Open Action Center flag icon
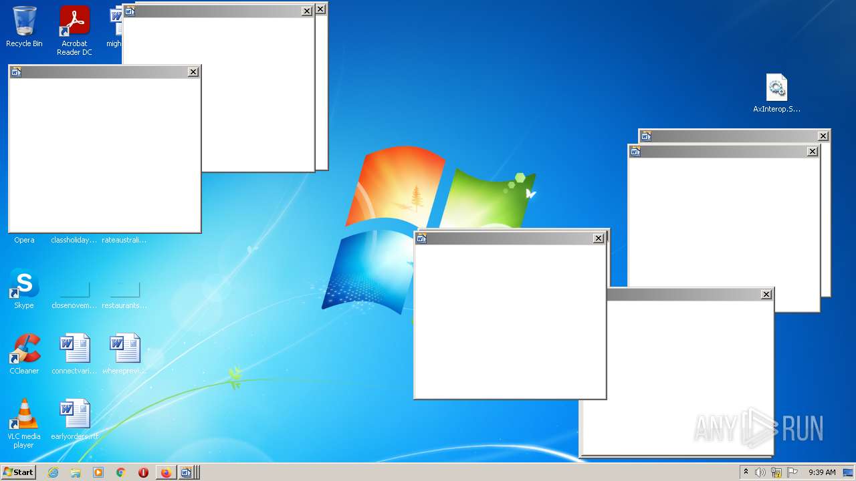Image resolution: width=856 pixels, height=481 pixels. (792, 472)
